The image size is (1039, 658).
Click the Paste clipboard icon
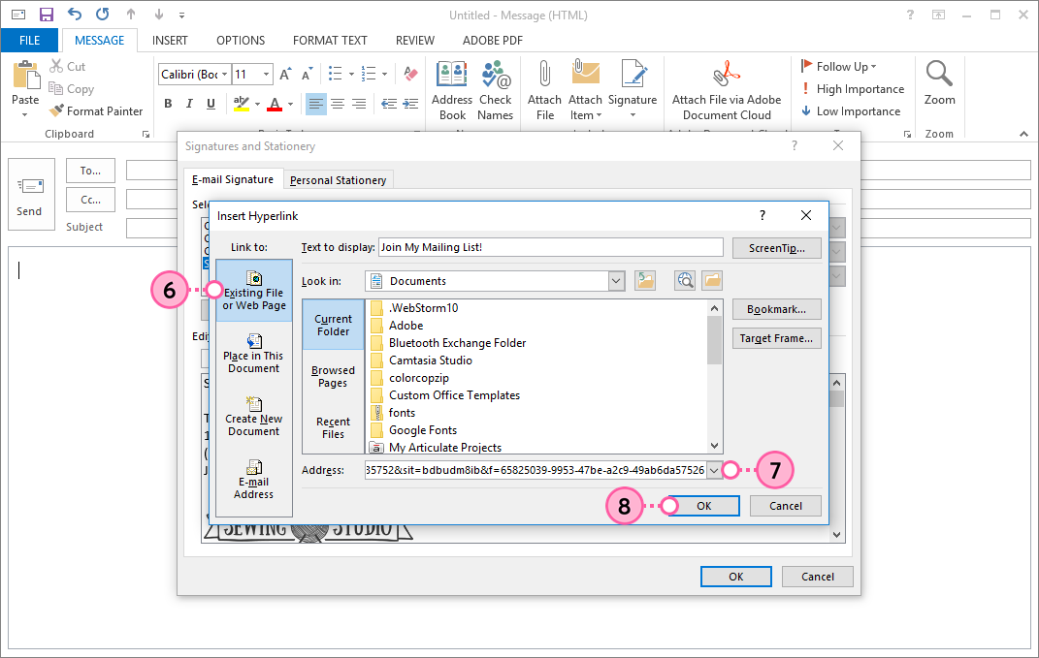click(25, 75)
